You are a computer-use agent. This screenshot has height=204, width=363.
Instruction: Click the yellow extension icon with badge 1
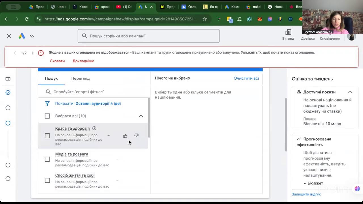click(229, 19)
